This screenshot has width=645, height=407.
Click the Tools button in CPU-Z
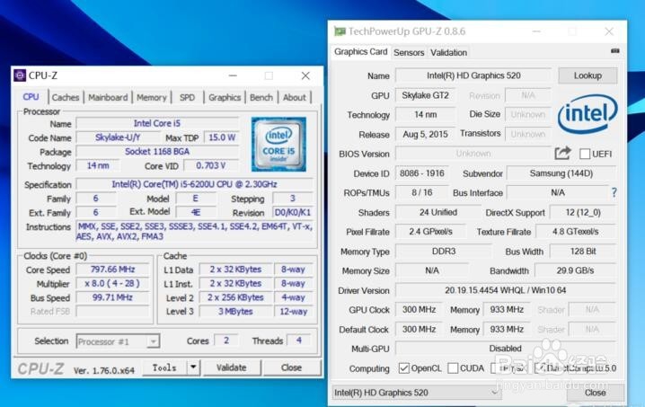click(164, 367)
